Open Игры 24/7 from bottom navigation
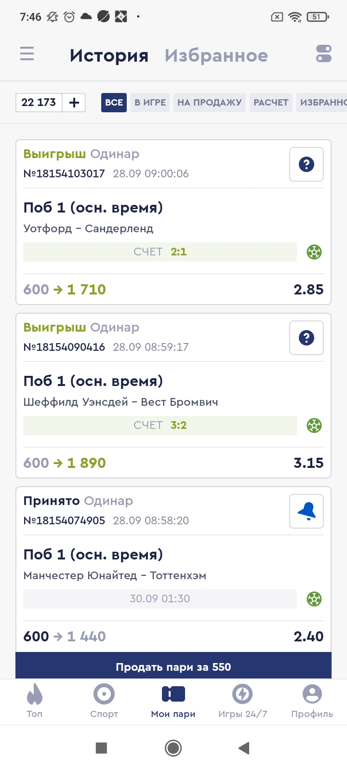Screen dimensions: 347x771 coord(242,701)
